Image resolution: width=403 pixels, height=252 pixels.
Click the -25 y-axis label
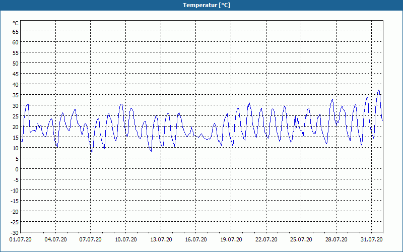tap(15, 222)
